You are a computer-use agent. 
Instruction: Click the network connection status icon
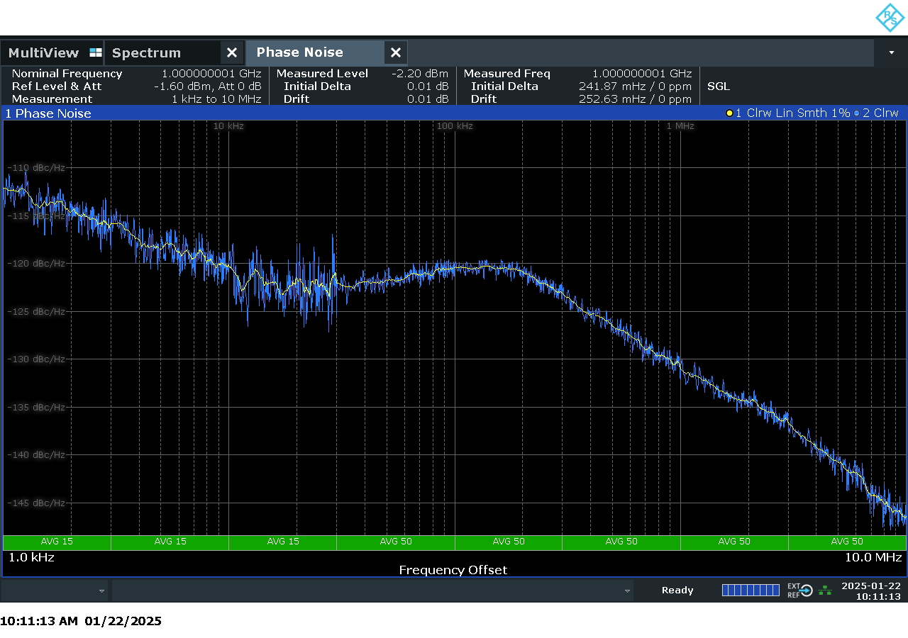pyautogui.click(x=825, y=591)
